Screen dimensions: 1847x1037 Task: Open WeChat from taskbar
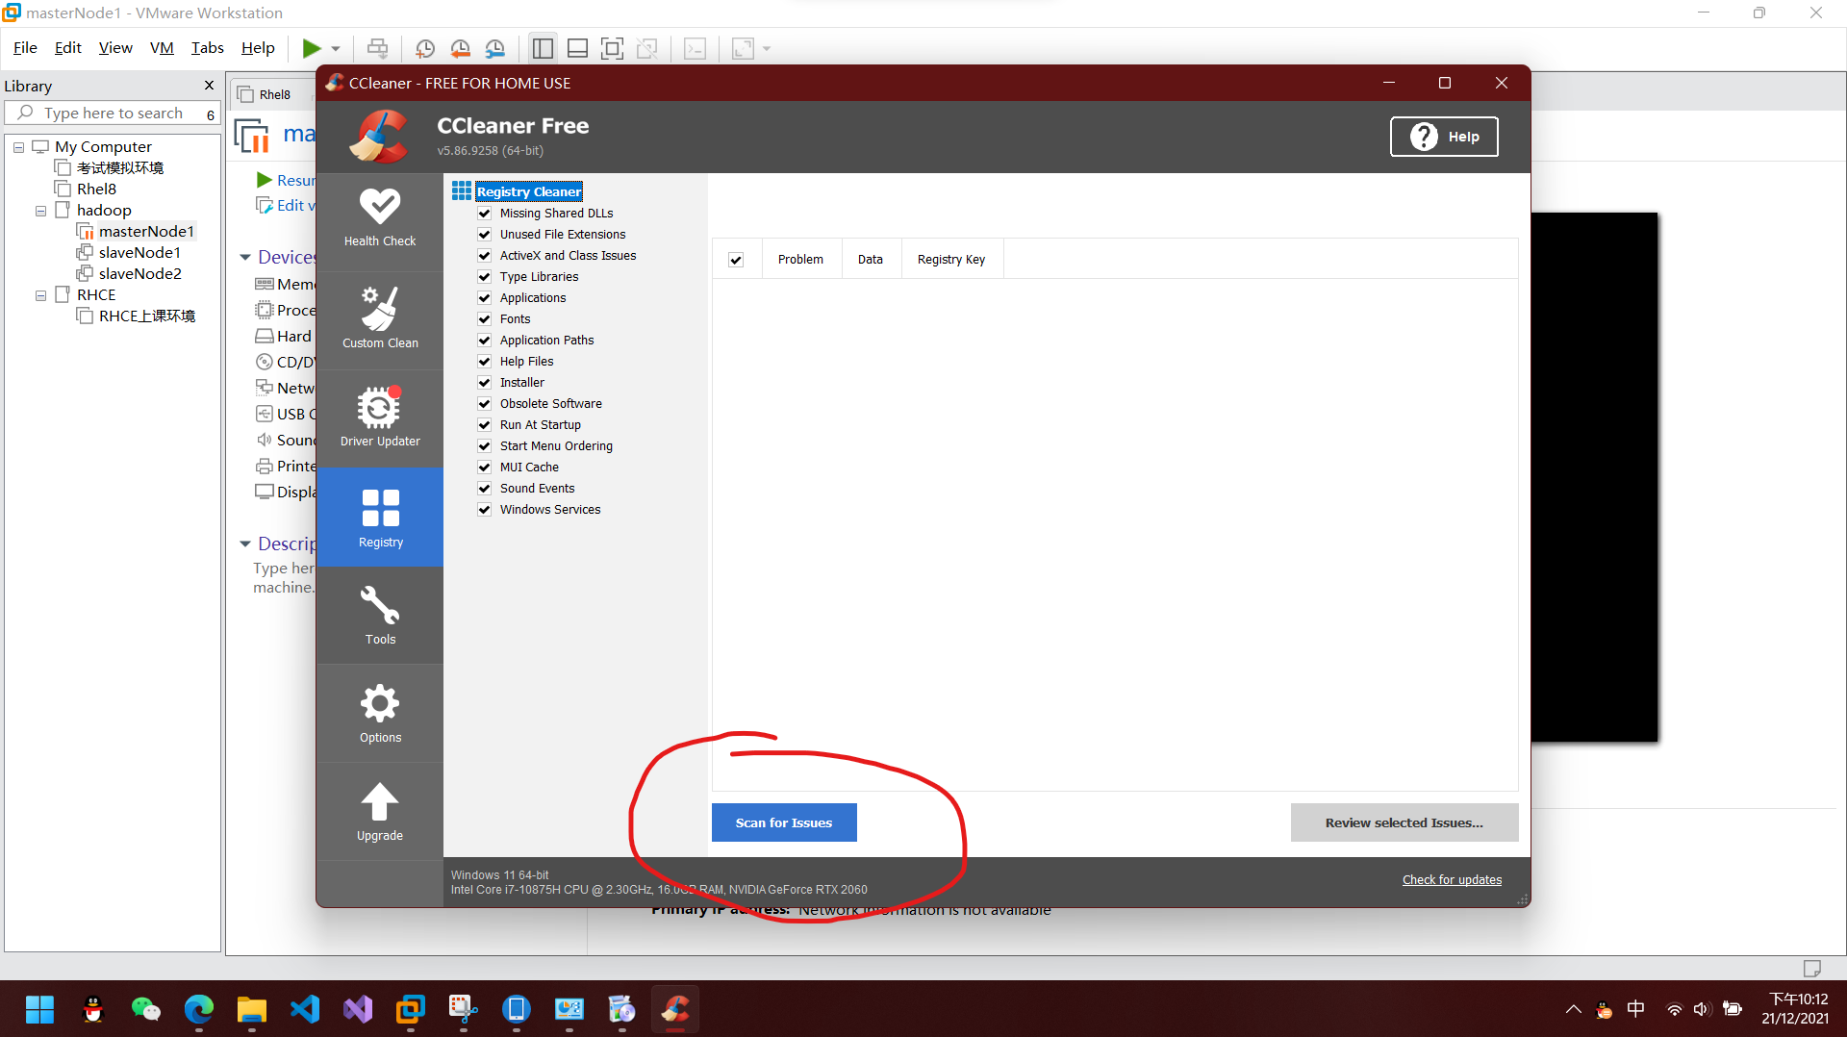145,1009
